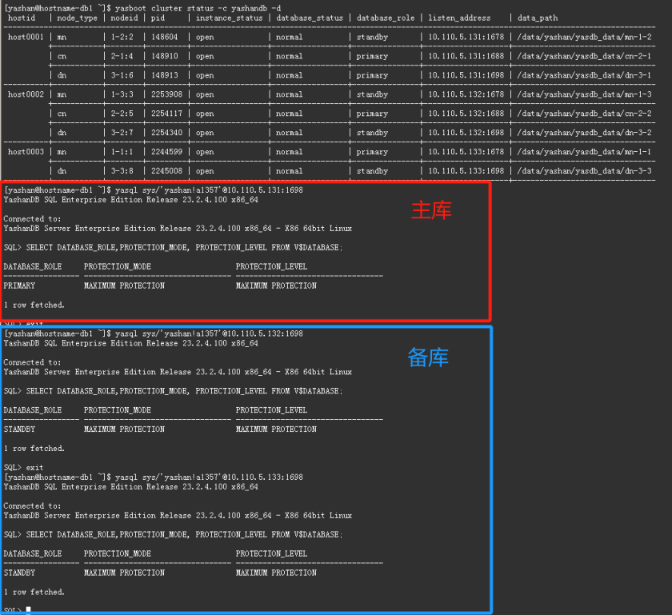
Task: Select the 'instance_status' column header
Action: click(230, 18)
